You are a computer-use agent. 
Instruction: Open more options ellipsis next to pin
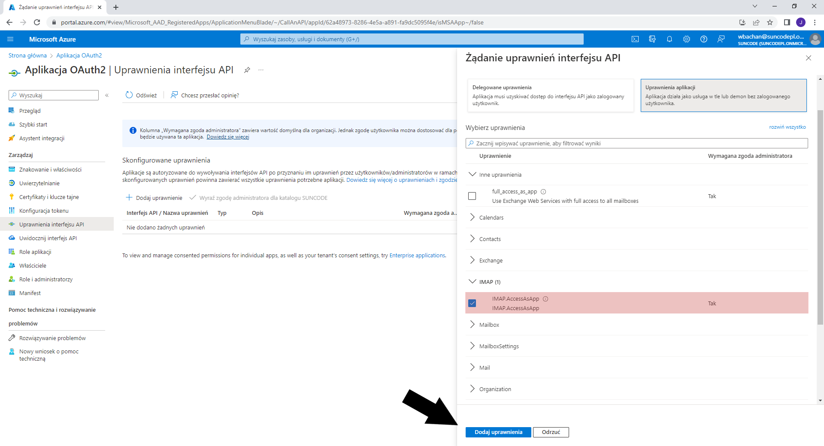(x=261, y=70)
